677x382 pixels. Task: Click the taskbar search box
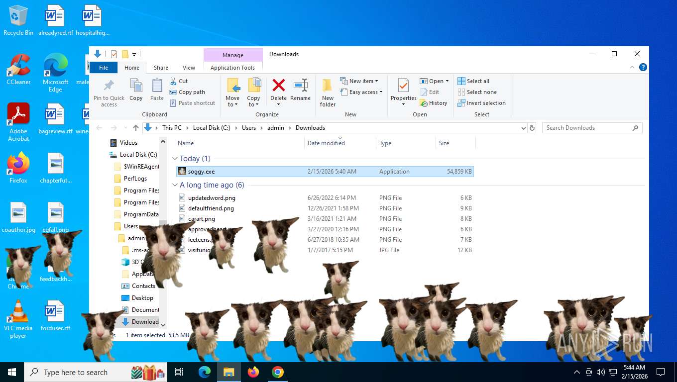[x=96, y=372]
